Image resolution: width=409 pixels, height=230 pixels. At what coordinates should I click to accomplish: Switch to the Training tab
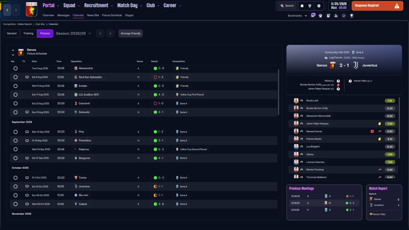pos(28,33)
